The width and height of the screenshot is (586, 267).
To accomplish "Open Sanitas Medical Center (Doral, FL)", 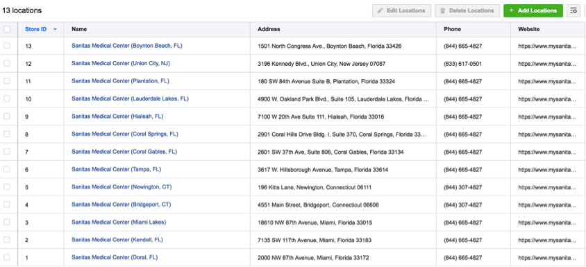I will coord(115,257).
